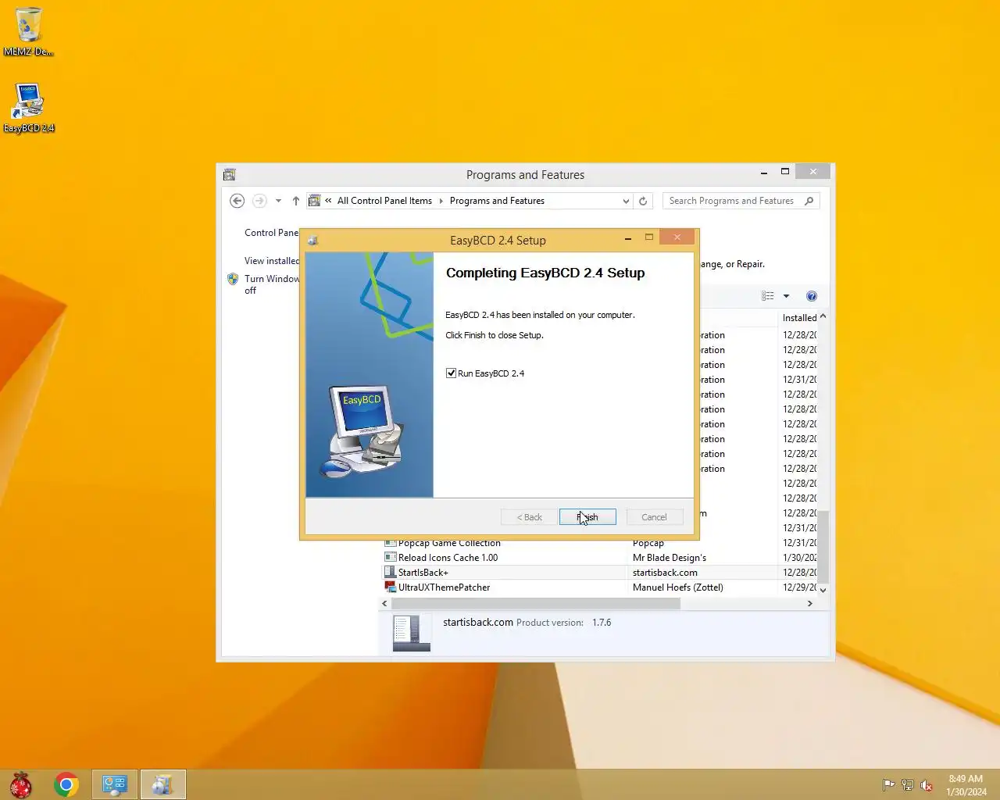The width and height of the screenshot is (1000, 800).
Task: Click the address bar Control Panel icon
Action: pyautogui.click(x=314, y=201)
